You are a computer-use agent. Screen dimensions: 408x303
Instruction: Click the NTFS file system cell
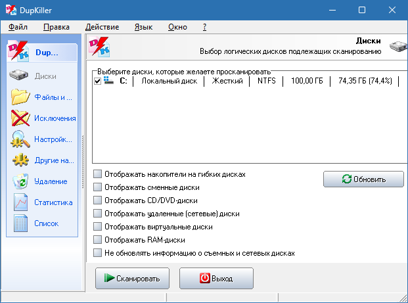(x=267, y=81)
